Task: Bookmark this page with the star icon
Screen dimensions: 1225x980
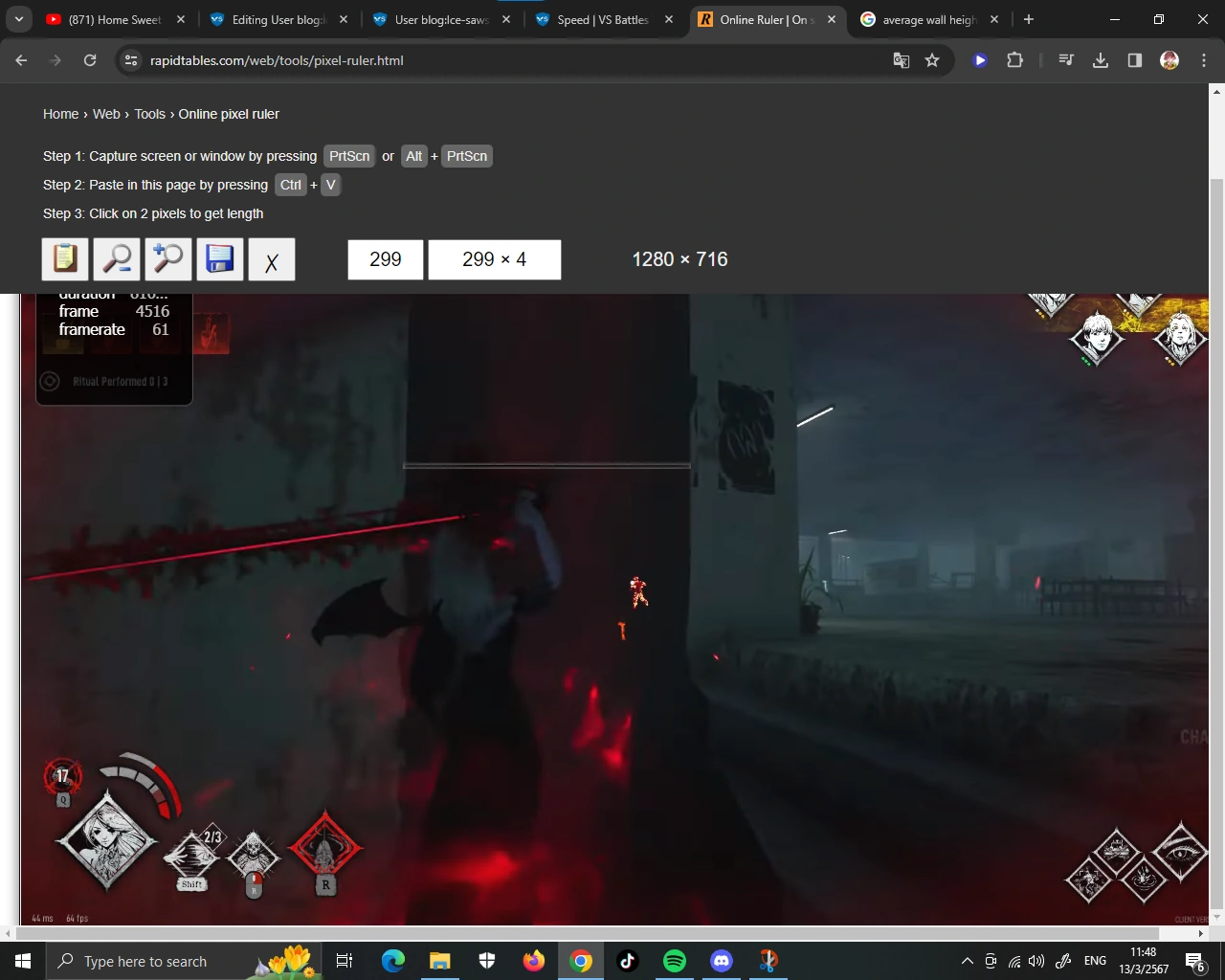Action: pos(932,60)
